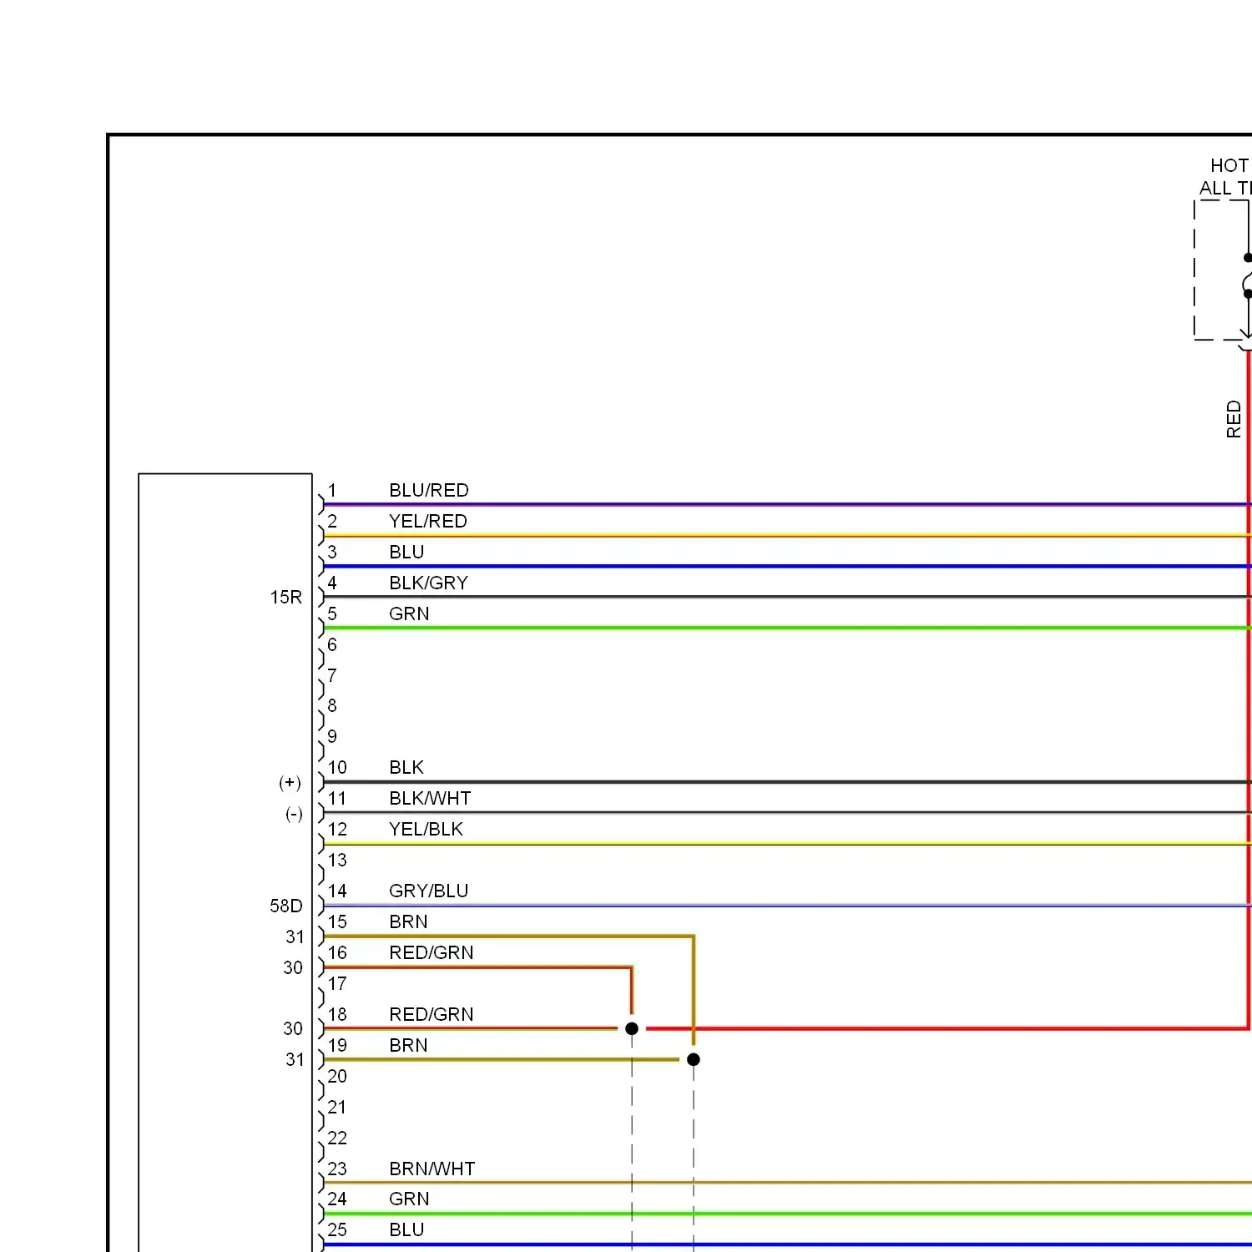
Task: Select the BLK/GRY wire label at pin 4
Action: coord(429,583)
